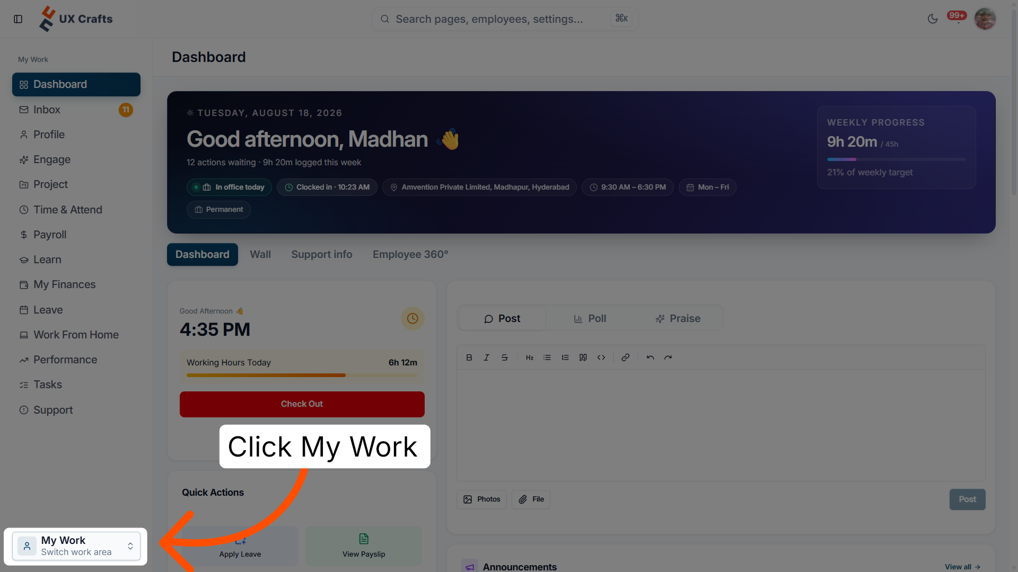Click the Working Hours Today progress bar
This screenshot has height=572, width=1018.
(x=302, y=375)
